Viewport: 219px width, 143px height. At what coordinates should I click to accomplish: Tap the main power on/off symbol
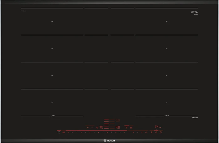[59, 132]
